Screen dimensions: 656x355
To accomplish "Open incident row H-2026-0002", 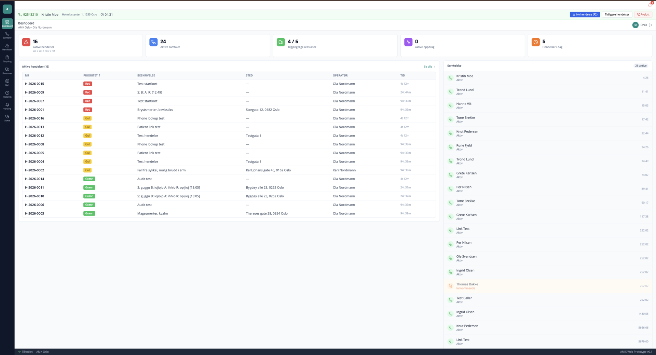I will point(229,170).
